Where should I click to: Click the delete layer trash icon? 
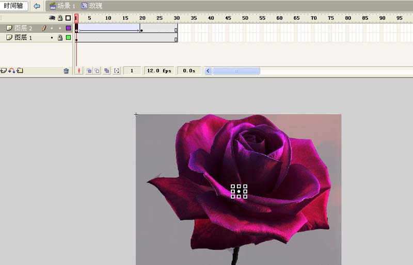click(66, 71)
